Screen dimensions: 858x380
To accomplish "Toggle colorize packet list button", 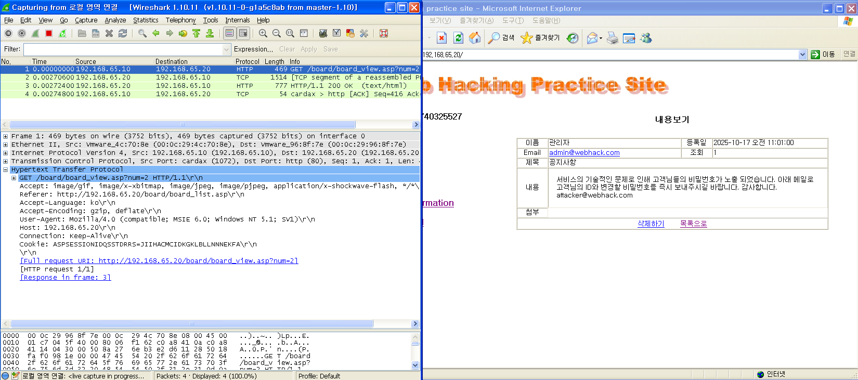I will coord(229,33).
